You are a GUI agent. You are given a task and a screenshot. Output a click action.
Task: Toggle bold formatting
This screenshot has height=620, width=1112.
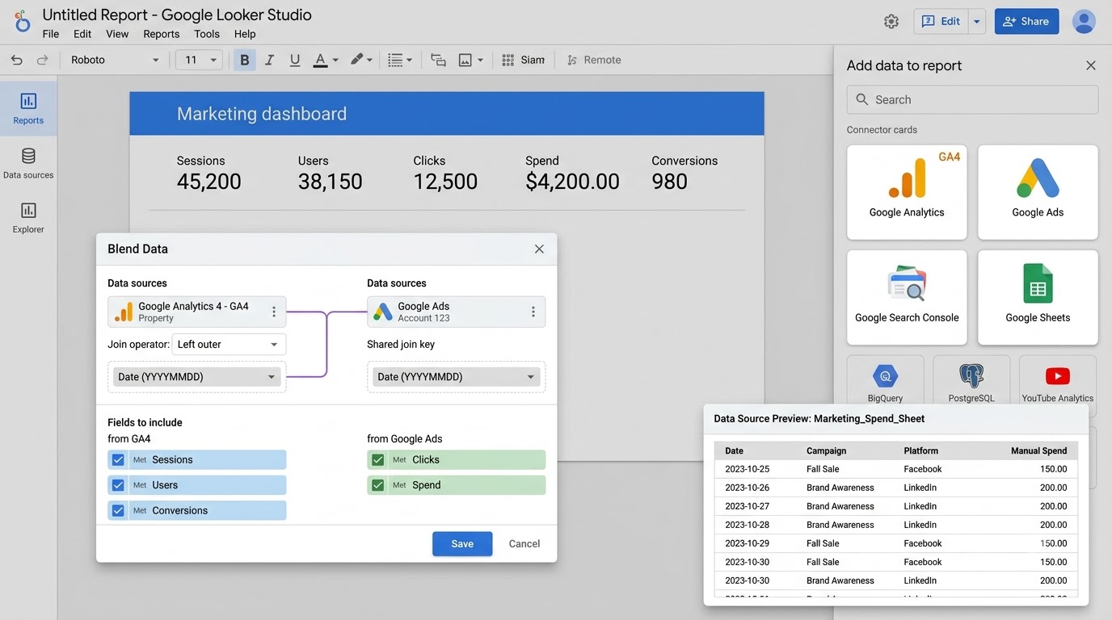pos(245,60)
